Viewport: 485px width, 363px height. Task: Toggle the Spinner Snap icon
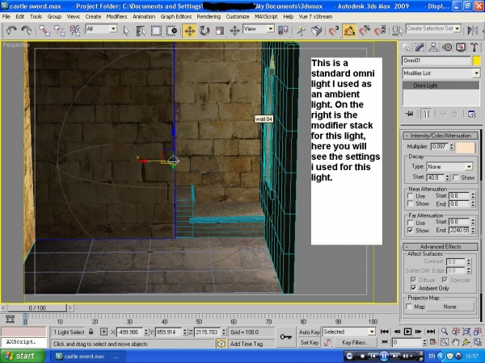[x=380, y=31]
